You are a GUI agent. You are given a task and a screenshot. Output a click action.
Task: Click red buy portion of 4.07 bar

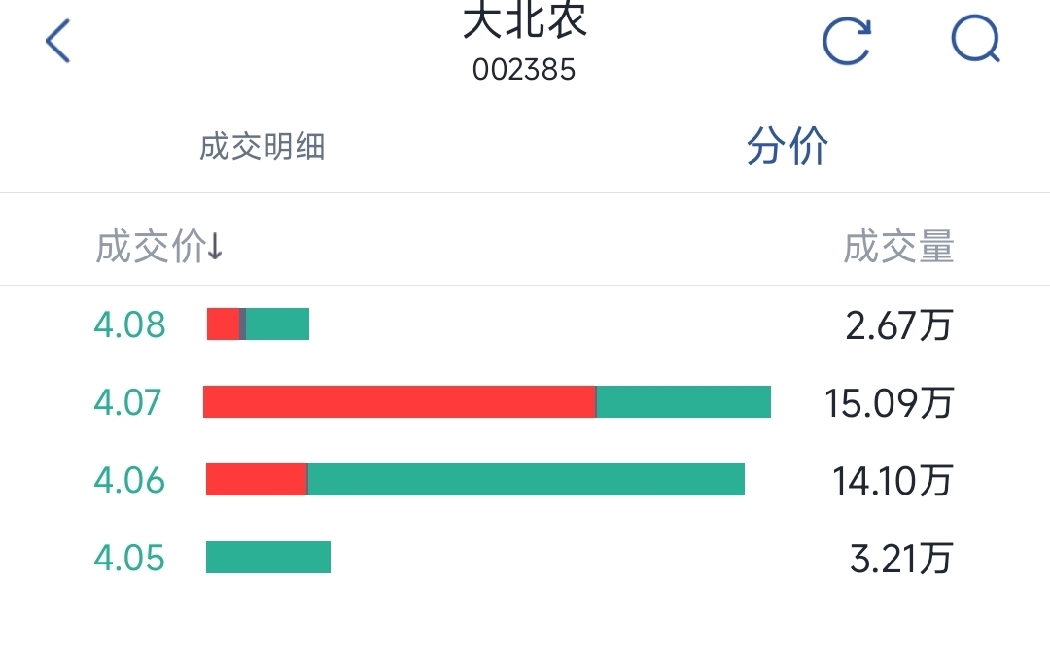coord(400,401)
